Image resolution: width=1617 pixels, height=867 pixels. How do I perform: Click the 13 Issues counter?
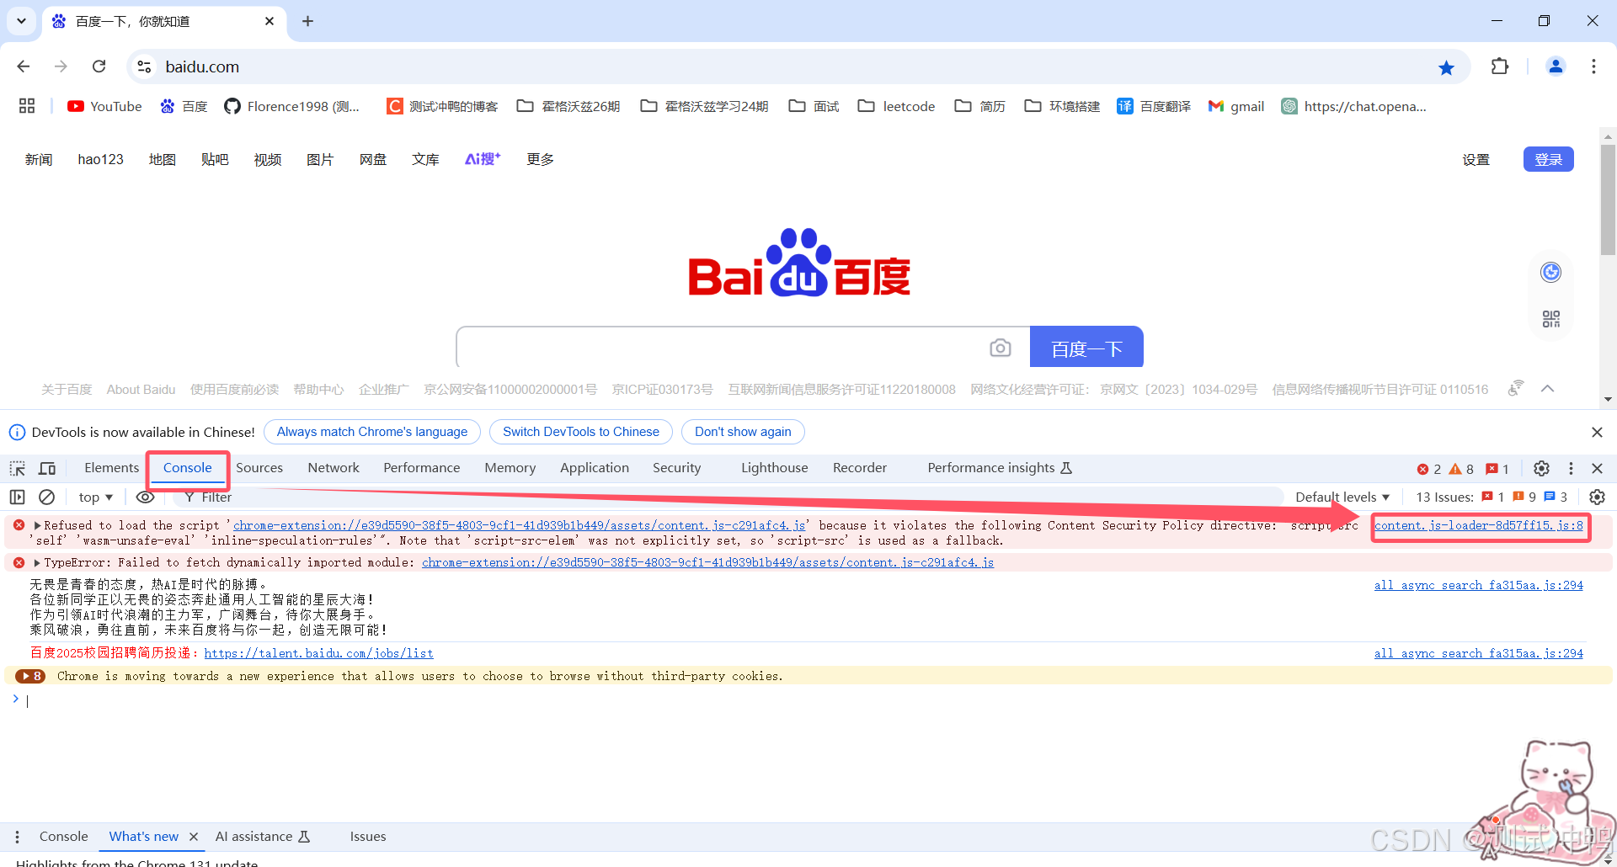[x=1491, y=497]
